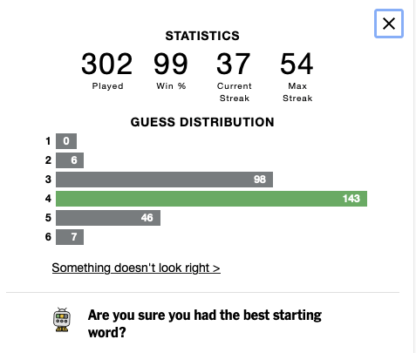The width and height of the screenshot is (416, 353).
Task: Click row label 3 in guess distribution
Action: coord(48,180)
